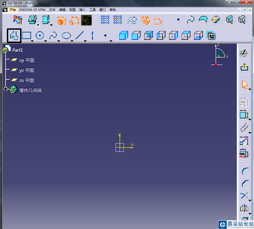Select the Rectangle sketch tool

[27, 36]
